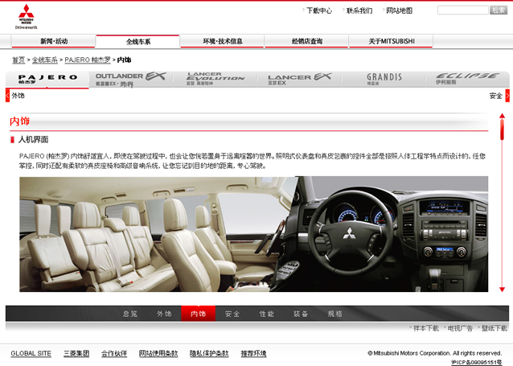Open 壁纸下载 wallpaper download link
Screen dimensions: 513x366
pyautogui.click(x=494, y=328)
